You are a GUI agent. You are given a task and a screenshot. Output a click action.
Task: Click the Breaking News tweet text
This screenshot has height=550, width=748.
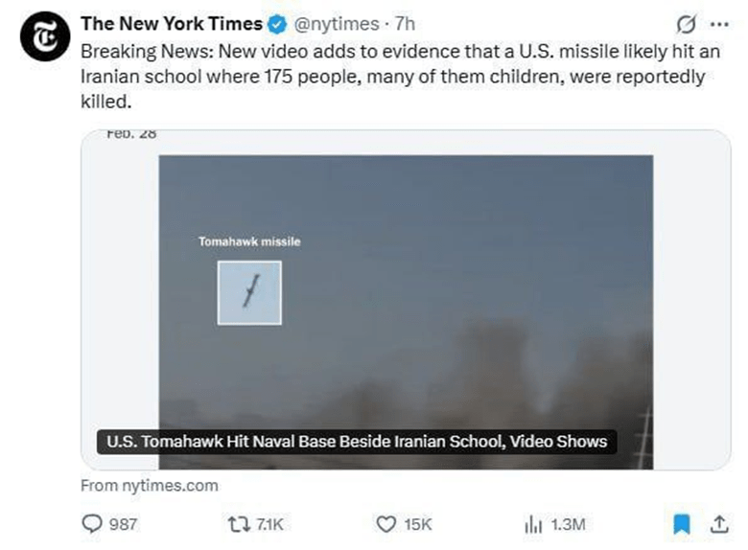tap(384, 75)
